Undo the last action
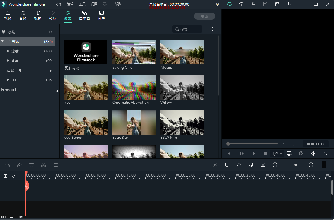334x220 pixels. (x=8, y=165)
